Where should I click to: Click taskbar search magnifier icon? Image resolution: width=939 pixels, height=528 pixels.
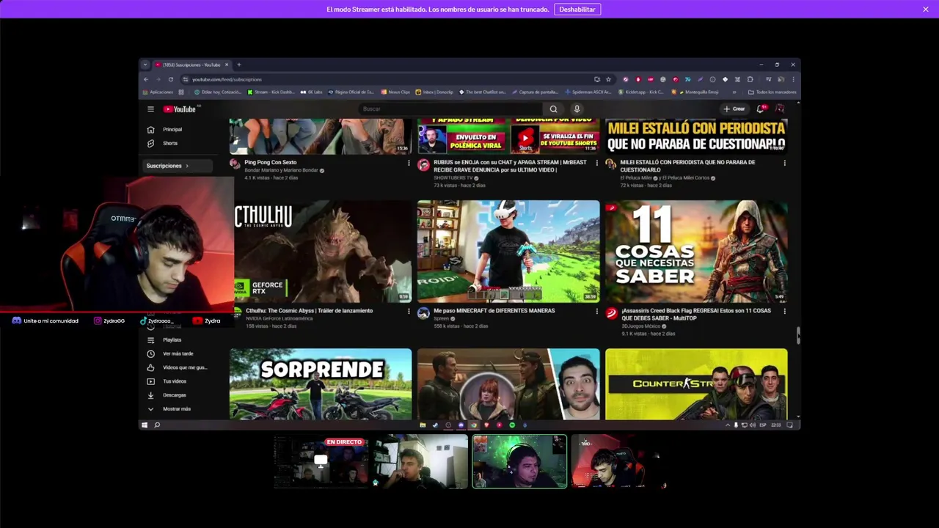point(157,425)
